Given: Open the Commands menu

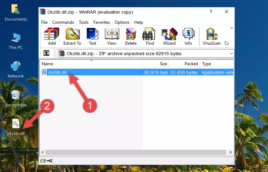Looking at the screenshot, I should 63,22.
